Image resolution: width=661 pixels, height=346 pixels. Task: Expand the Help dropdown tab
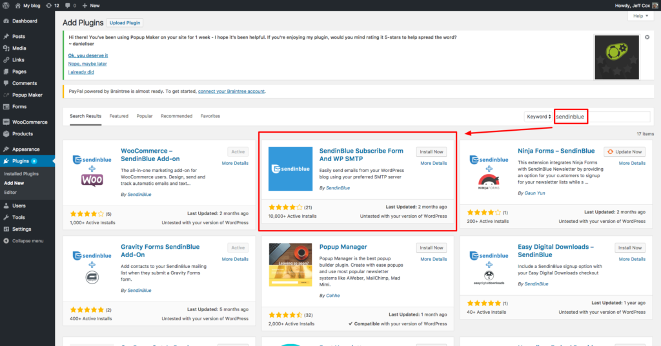pos(641,16)
